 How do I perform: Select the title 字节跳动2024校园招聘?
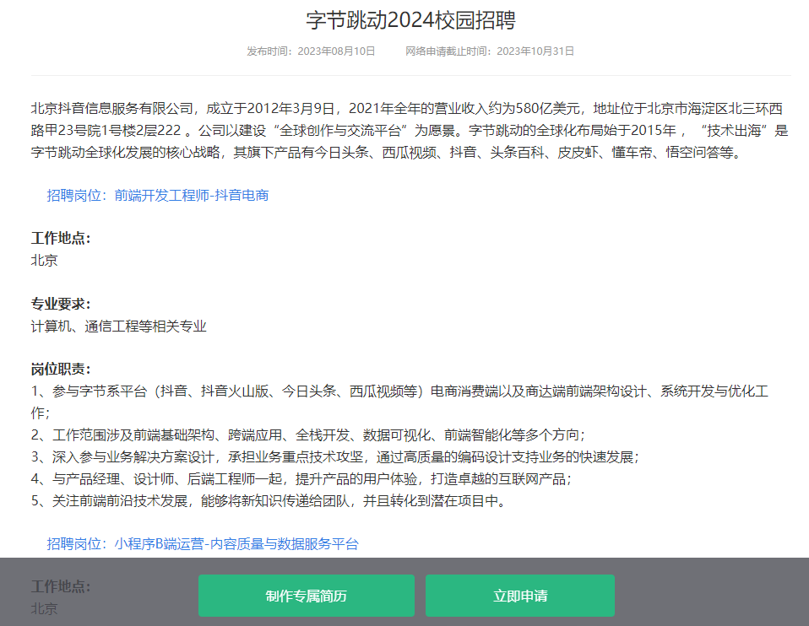point(410,20)
